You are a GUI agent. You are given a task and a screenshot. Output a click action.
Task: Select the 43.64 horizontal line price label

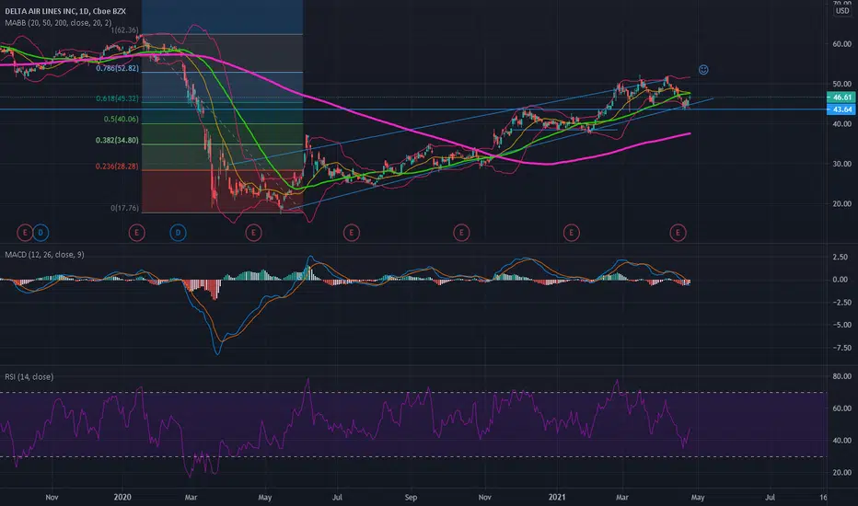coord(841,109)
